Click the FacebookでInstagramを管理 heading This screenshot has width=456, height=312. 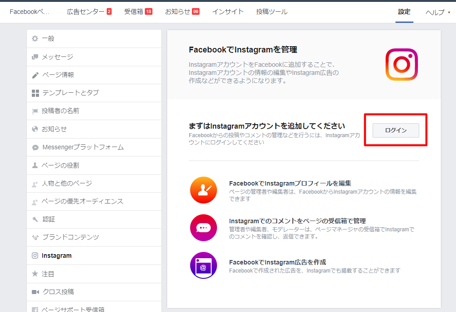243,50
